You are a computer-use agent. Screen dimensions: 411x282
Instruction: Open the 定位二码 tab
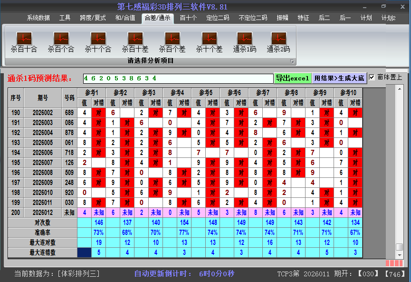218,18
